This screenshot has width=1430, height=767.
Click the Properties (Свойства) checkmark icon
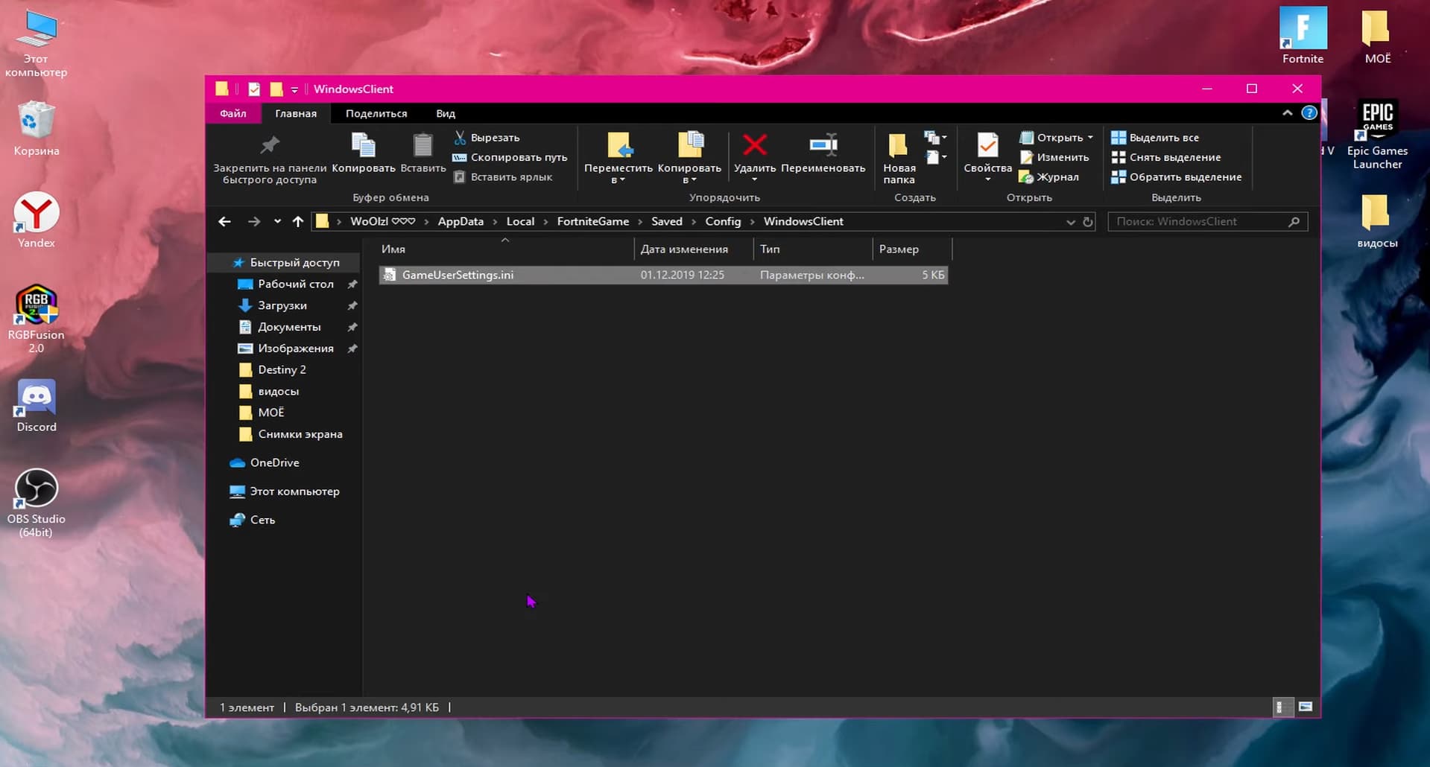point(987,145)
